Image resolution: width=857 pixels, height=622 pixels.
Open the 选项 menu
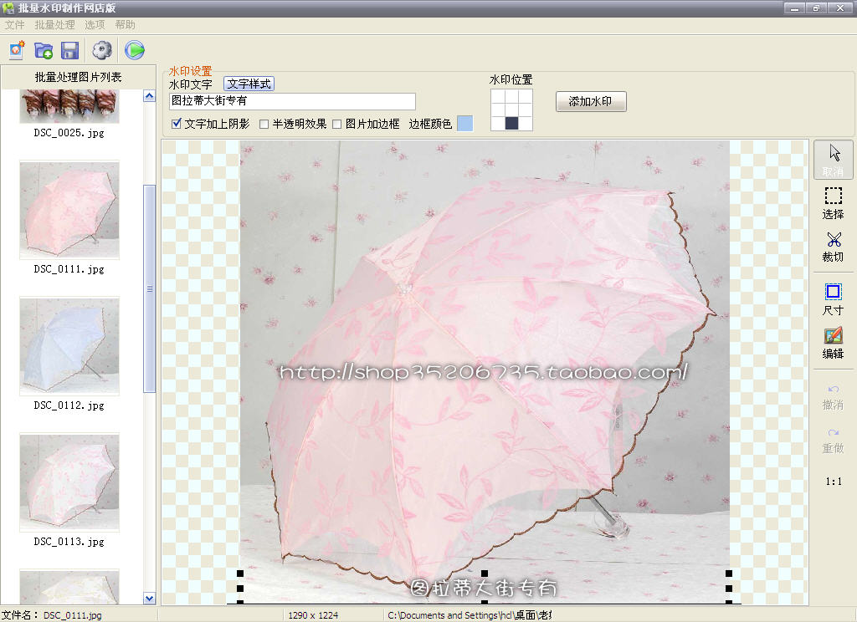[x=95, y=25]
